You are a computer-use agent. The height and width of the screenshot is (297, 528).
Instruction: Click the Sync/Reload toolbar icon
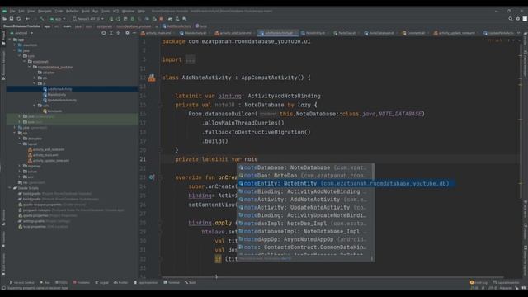tap(19, 19)
